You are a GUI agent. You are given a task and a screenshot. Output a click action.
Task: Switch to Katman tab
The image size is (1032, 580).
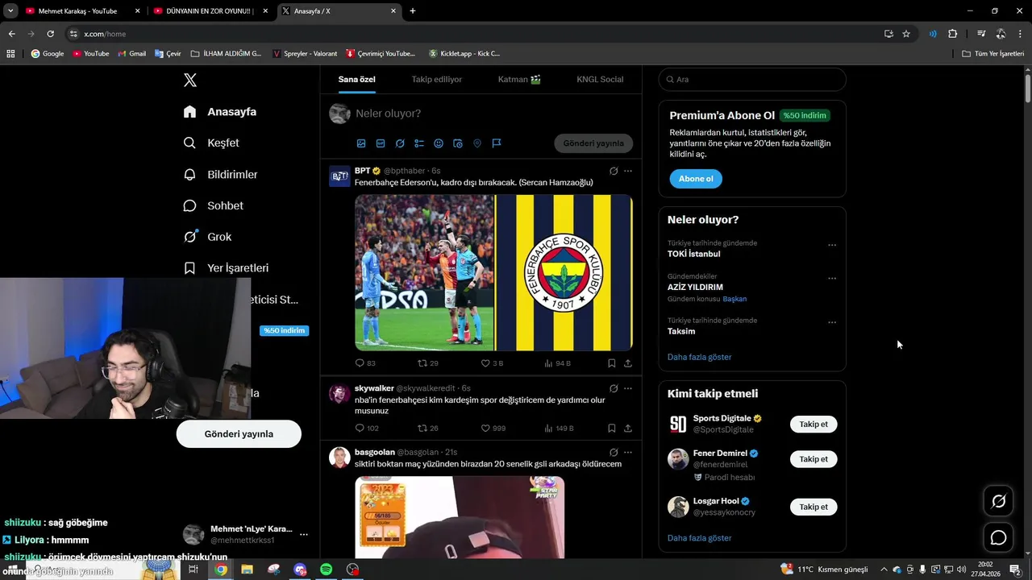519,79
